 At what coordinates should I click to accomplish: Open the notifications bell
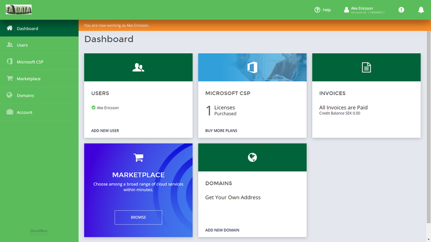point(421,10)
